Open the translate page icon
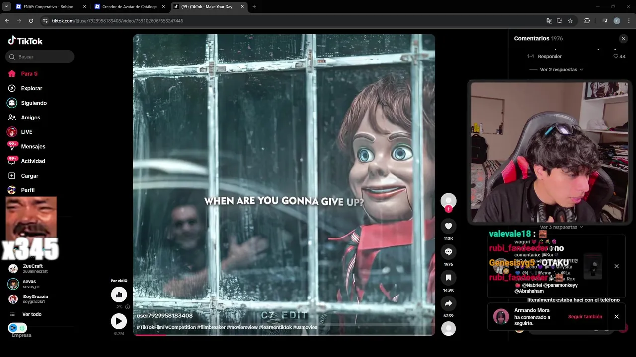636x357 pixels. [x=549, y=21]
